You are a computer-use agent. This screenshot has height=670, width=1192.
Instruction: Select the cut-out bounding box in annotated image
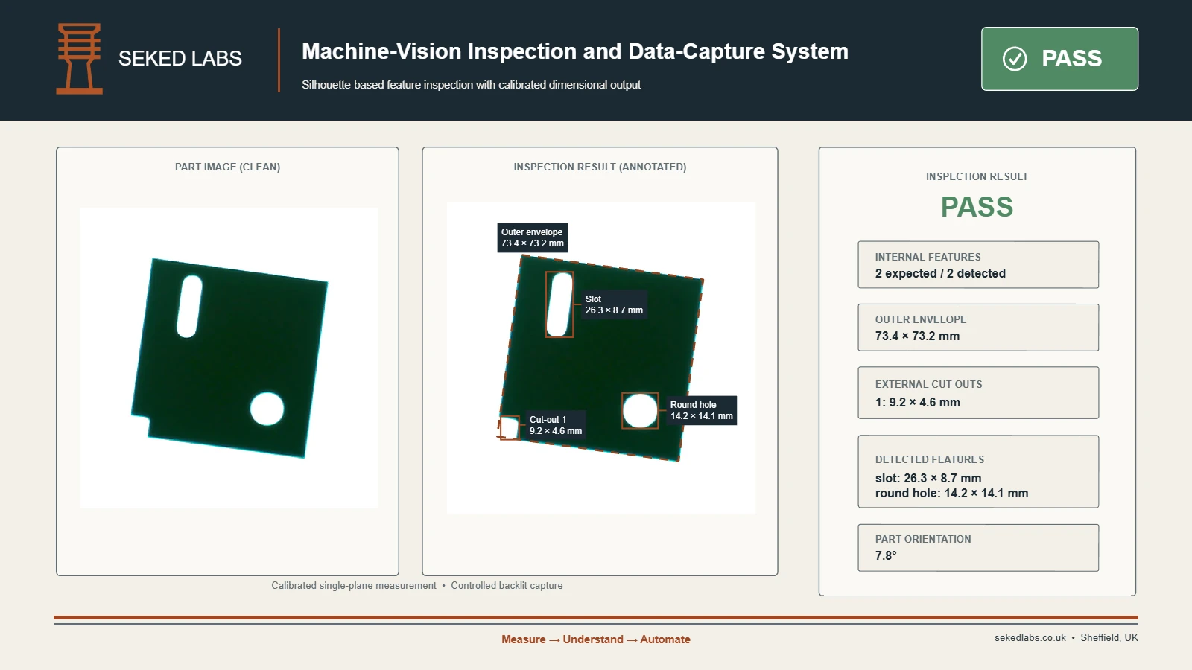tap(509, 428)
